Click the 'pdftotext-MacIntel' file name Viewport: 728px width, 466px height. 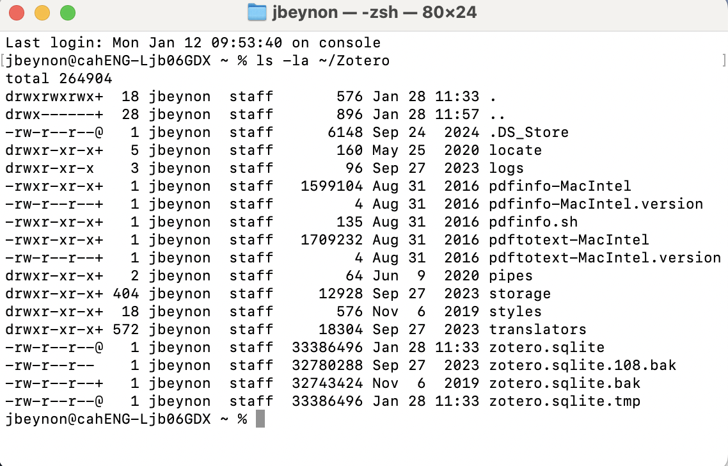pyautogui.click(x=569, y=240)
